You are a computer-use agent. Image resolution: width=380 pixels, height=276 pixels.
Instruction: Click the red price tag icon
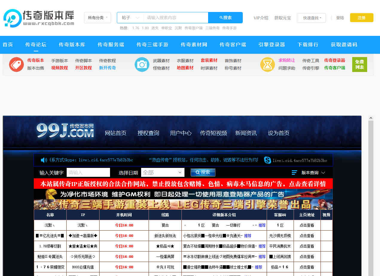click(x=16, y=64)
